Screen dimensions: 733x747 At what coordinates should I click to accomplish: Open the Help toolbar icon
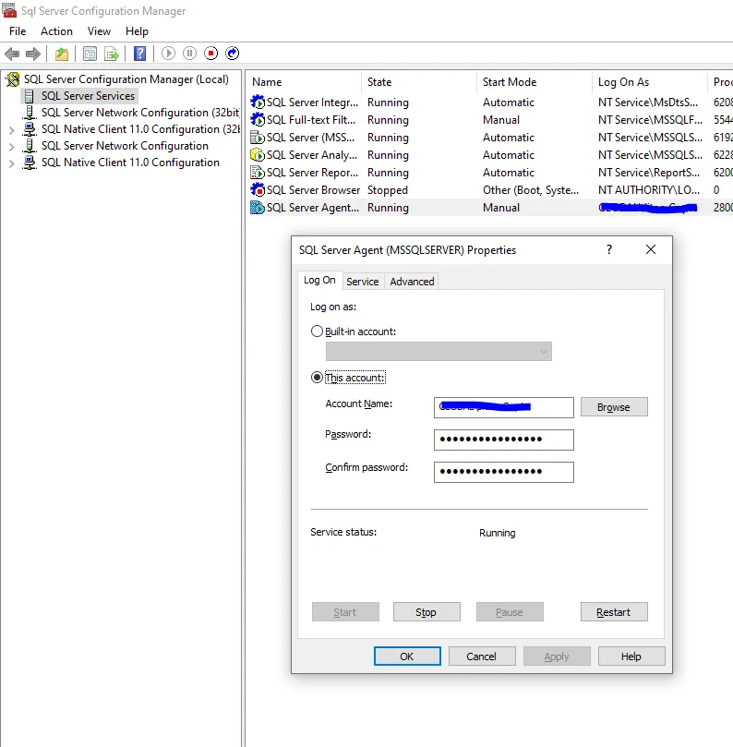pos(140,54)
